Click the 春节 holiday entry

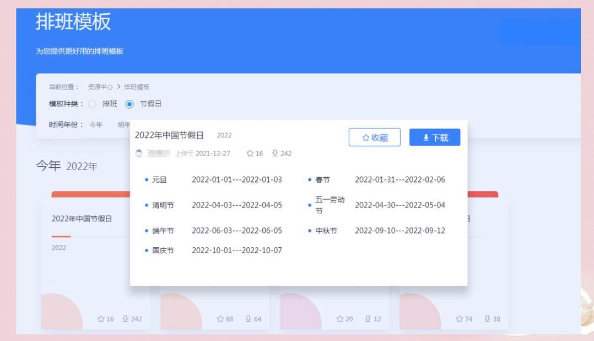pyautogui.click(x=323, y=180)
